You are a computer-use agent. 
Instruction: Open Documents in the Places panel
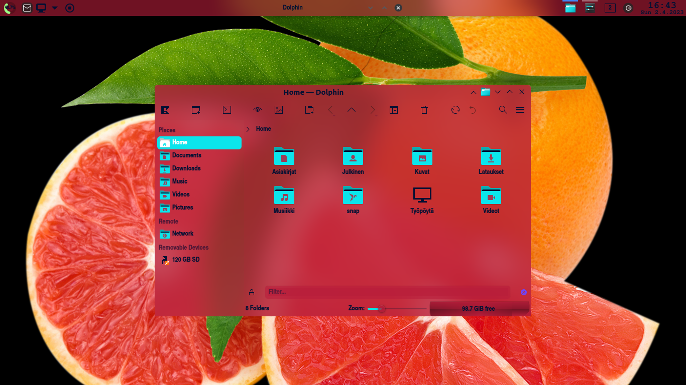(199, 155)
